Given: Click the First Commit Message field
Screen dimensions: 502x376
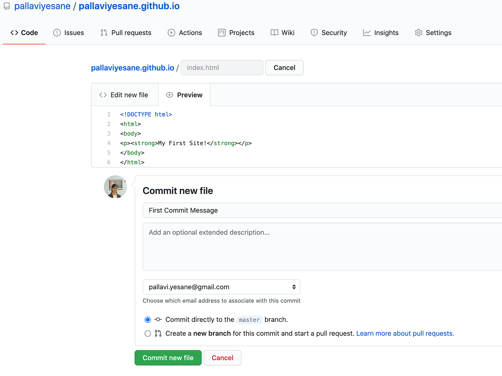Looking at the screenshot, I should [322, 210].
